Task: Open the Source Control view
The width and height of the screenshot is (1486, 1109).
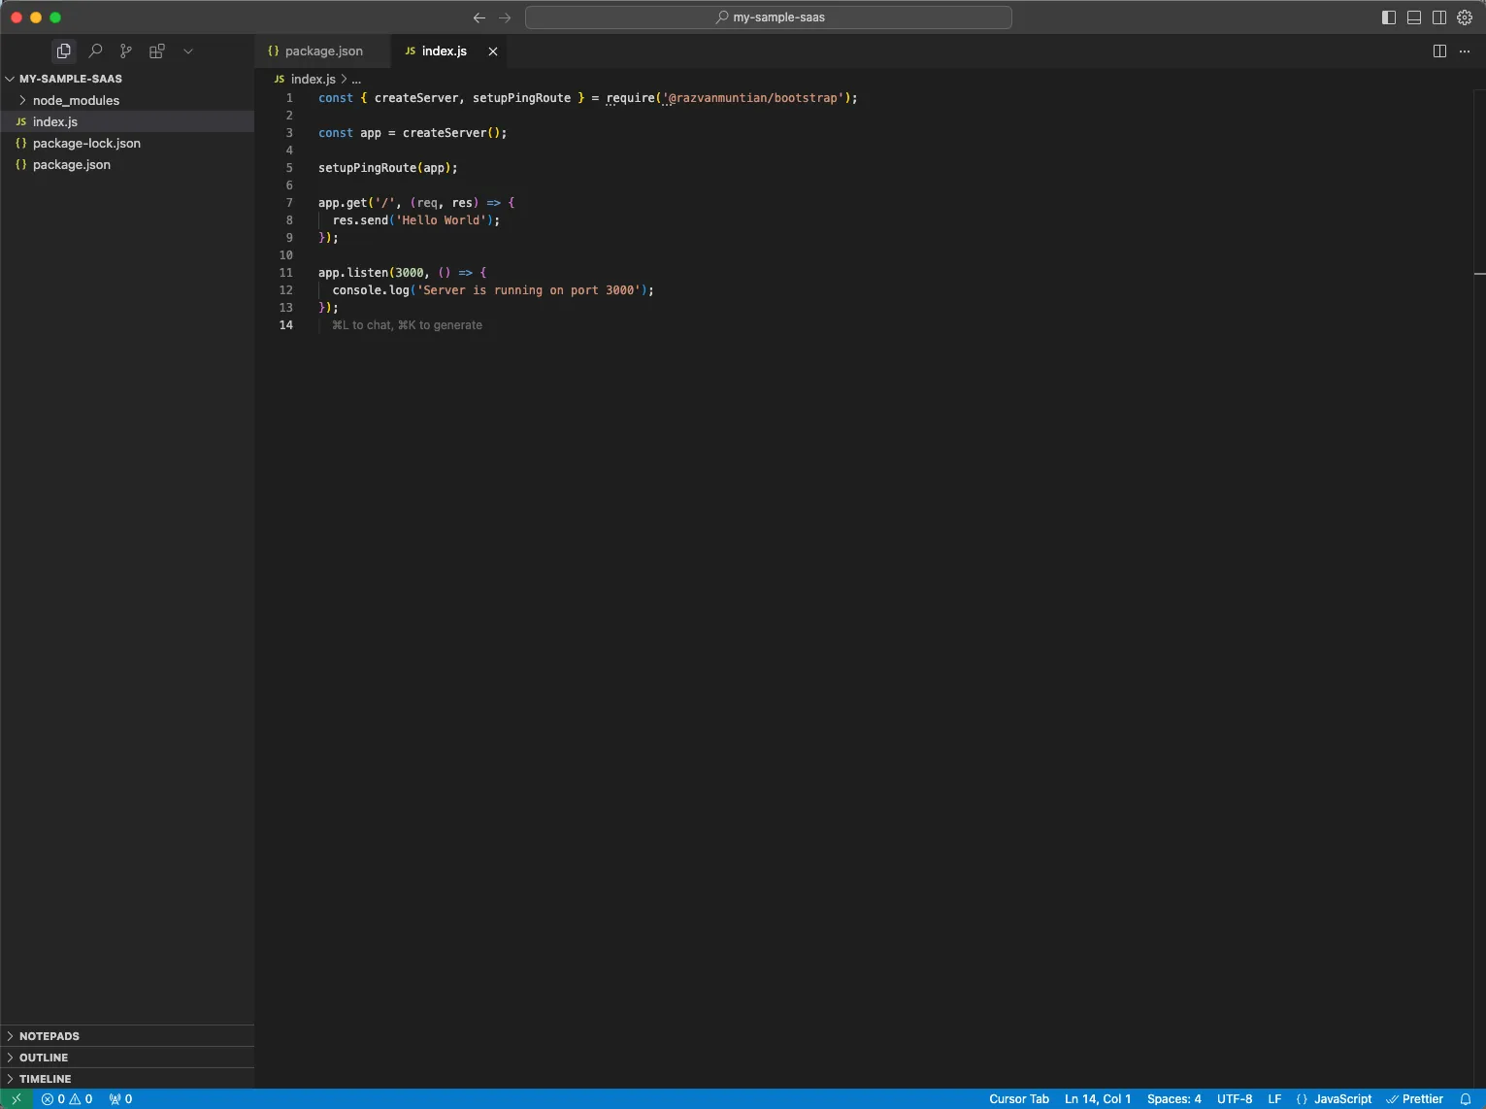Action: click(126, 50)
